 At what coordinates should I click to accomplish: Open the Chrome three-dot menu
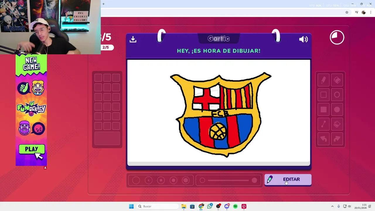tap(371, 12)
